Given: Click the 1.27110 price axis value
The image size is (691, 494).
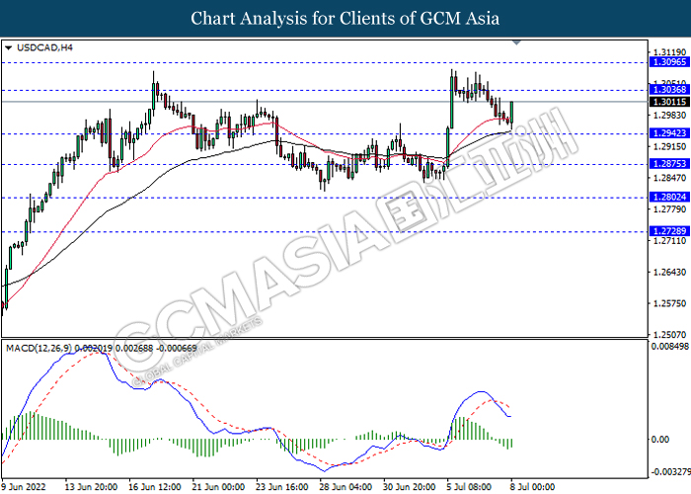Looking at the screenshot, I should pyautogui.click(x=670, y=241).
